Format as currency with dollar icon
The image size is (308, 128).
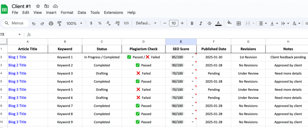point(91,23)
